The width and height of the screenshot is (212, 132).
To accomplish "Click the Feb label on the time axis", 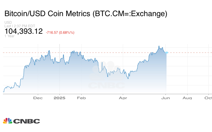I will [81, 98].
